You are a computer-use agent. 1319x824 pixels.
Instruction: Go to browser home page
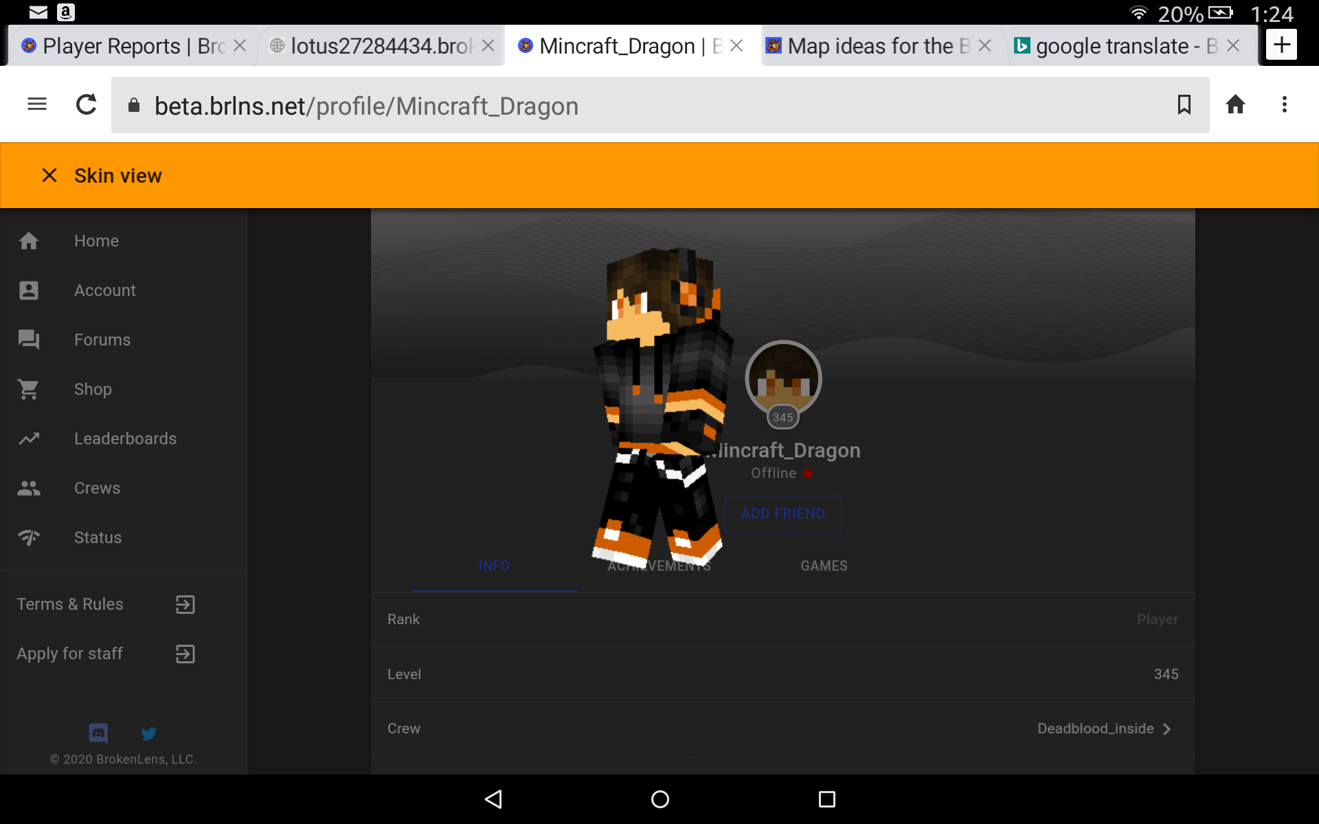1235,104
